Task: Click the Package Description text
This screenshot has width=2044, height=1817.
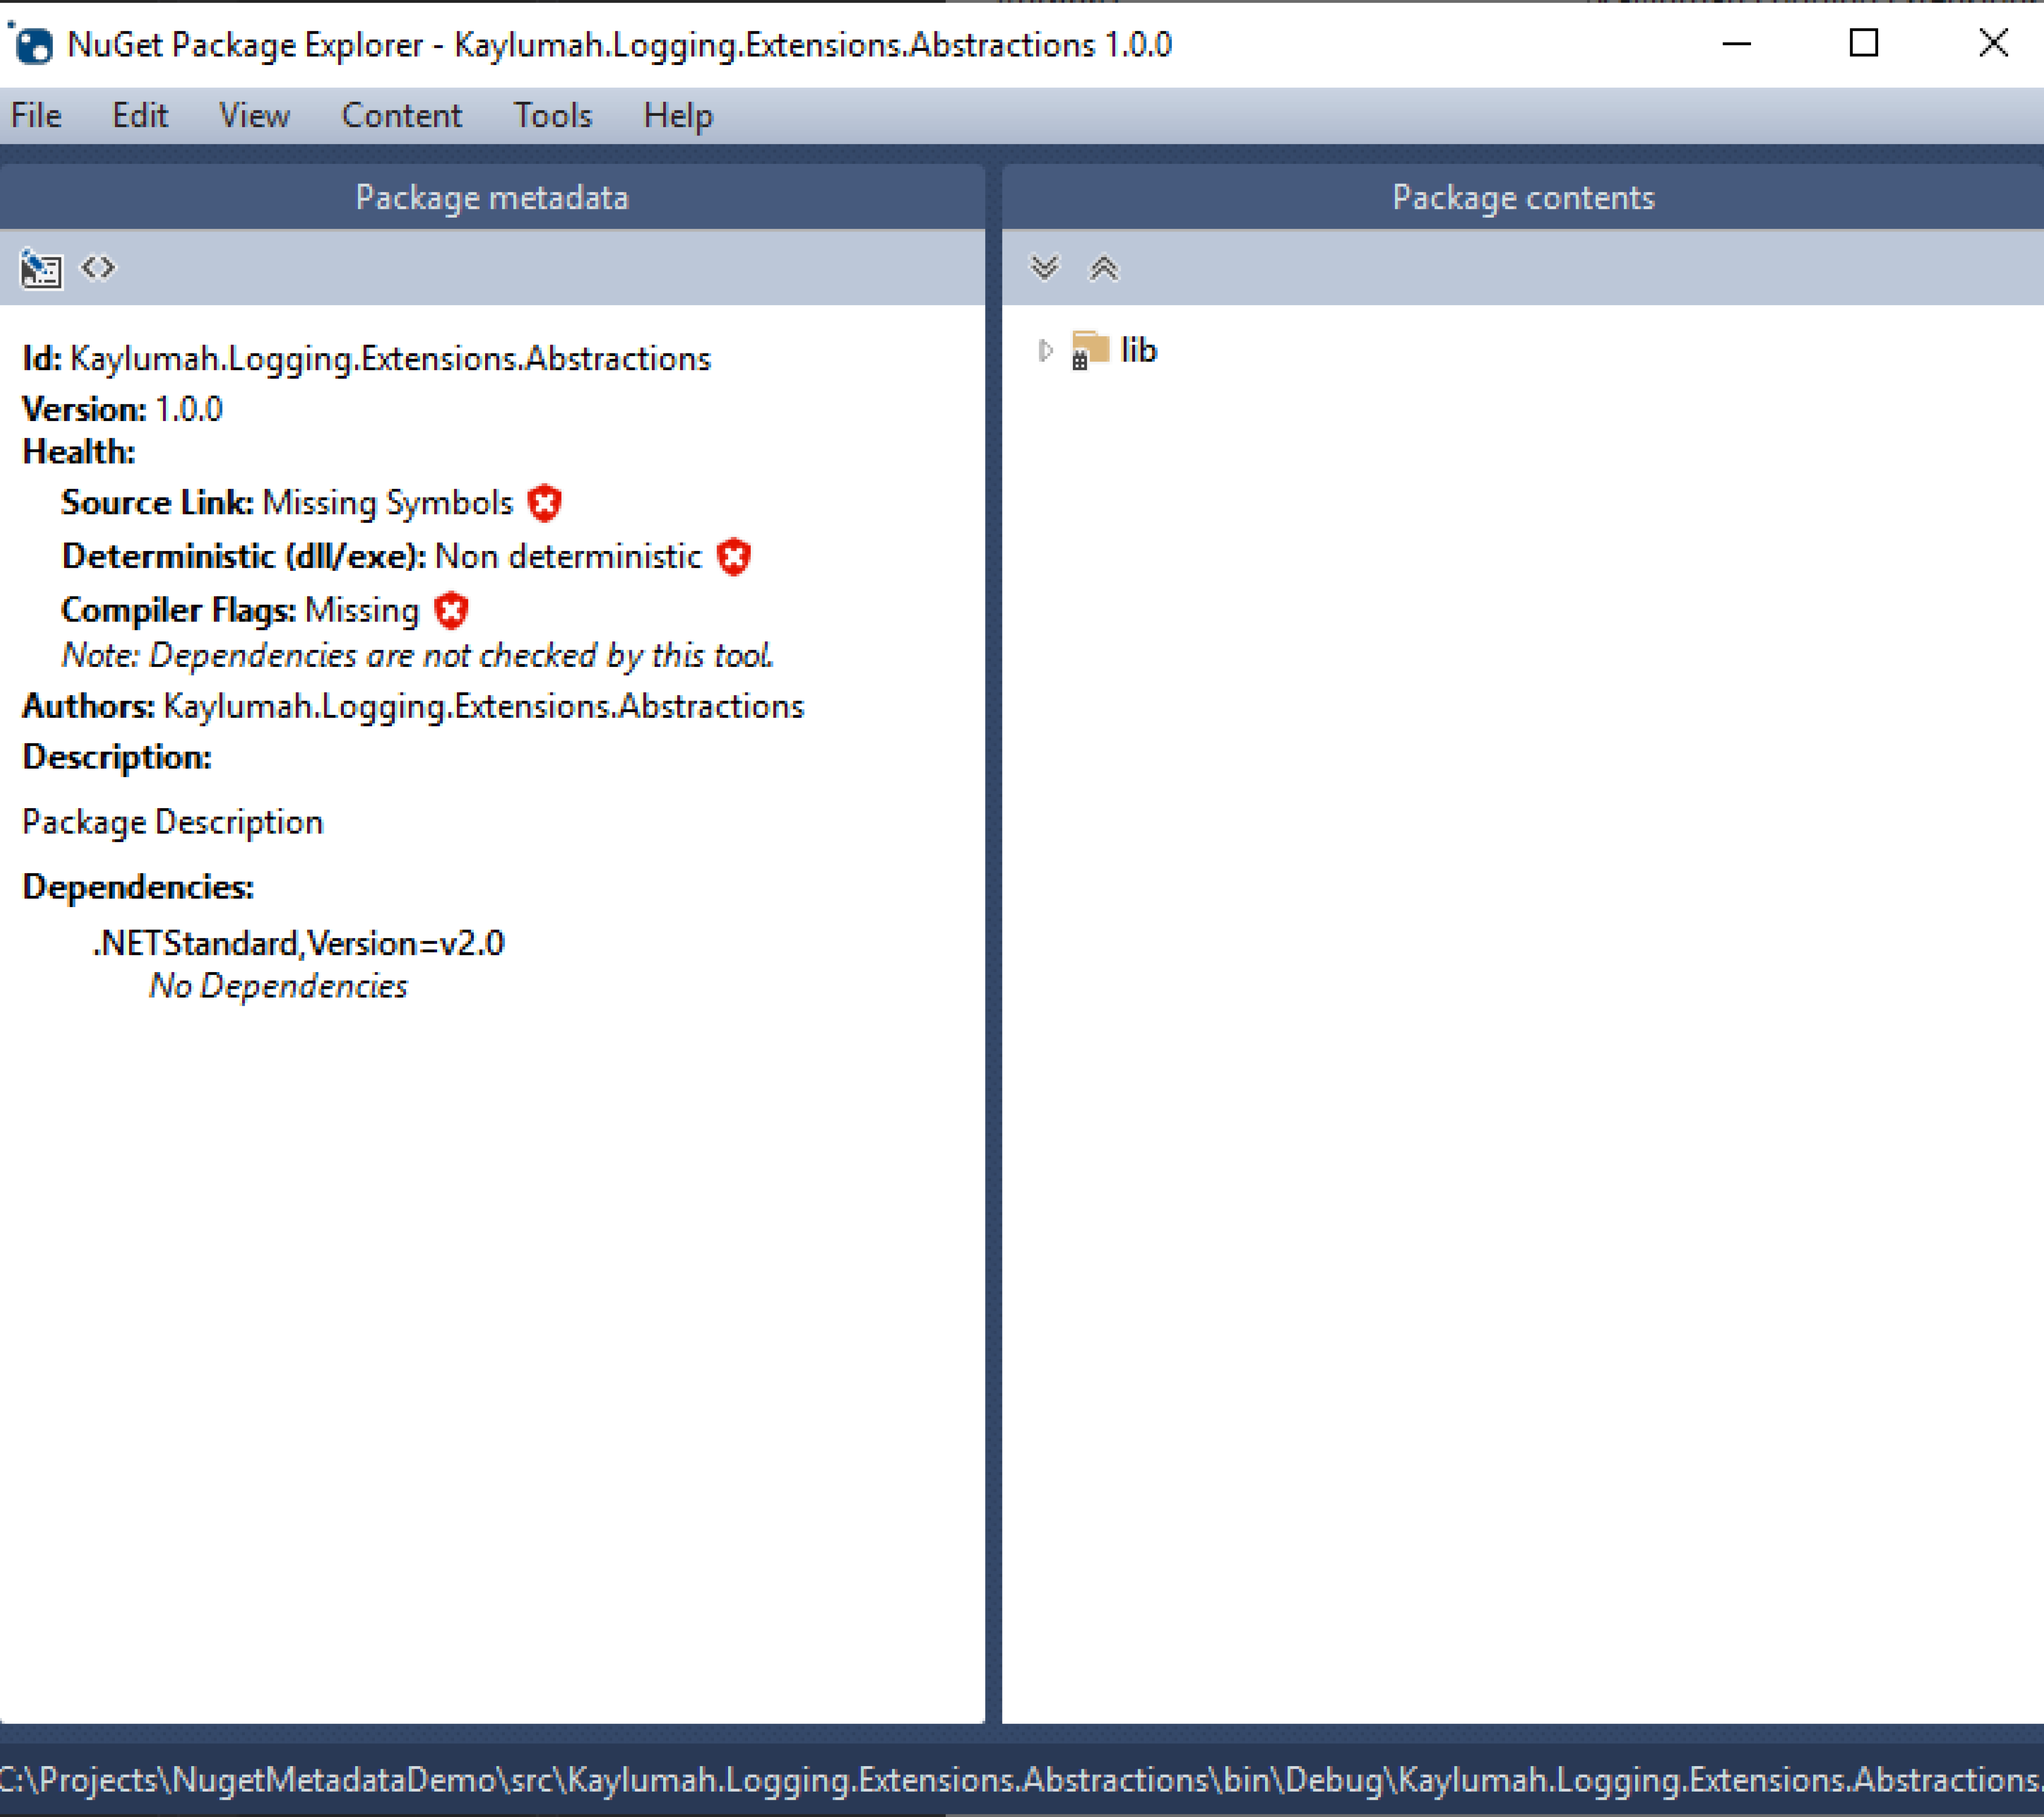Action: pyautogui.click(x=173, y=822)
